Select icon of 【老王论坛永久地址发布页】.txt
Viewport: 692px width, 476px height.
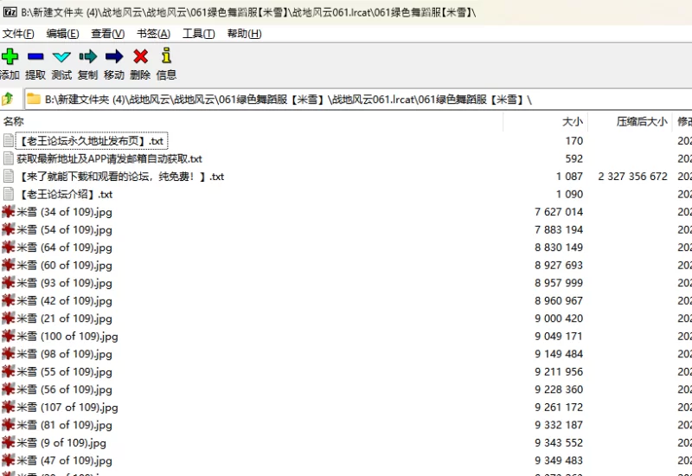(x=9, y=141)
